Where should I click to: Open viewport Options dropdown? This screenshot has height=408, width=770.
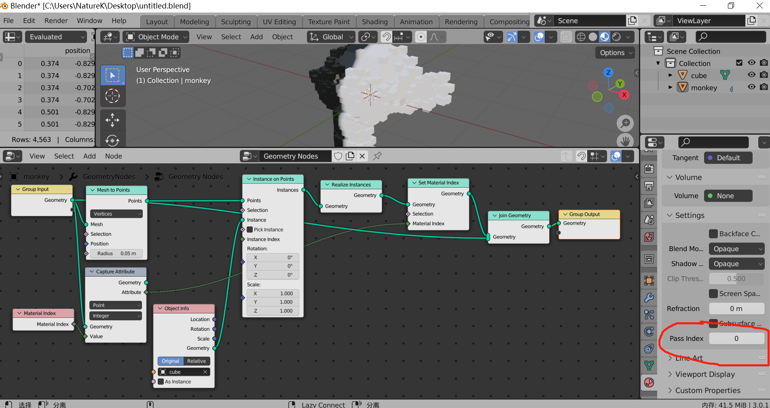615,53
